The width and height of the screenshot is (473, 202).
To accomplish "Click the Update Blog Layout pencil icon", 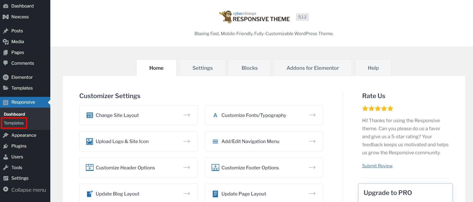I will point(90,194).
